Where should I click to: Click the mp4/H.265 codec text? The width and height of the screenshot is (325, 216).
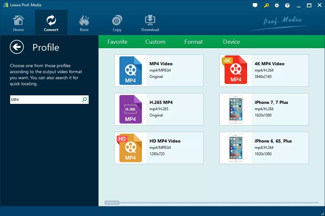159,109
